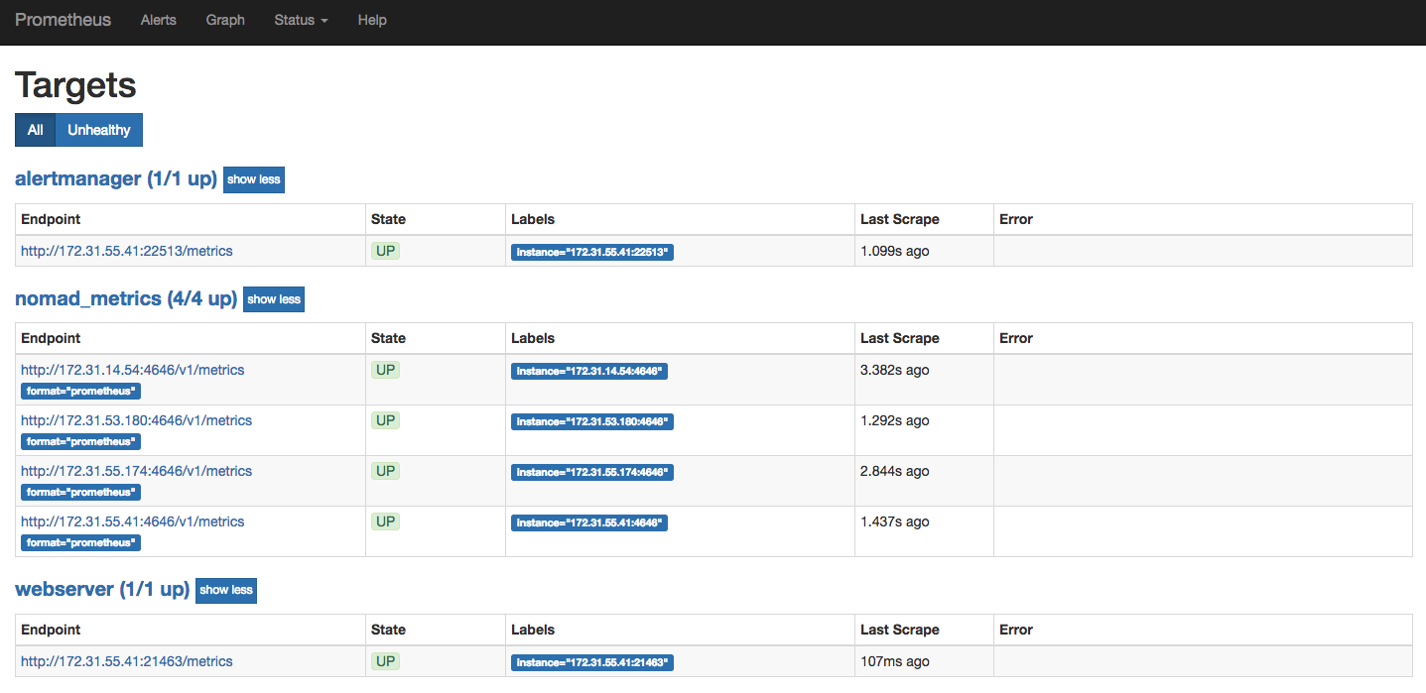Screen dimensions: 1426x693
Task: Switch filter to Unhealthy targets
Action: click(99, 130)
